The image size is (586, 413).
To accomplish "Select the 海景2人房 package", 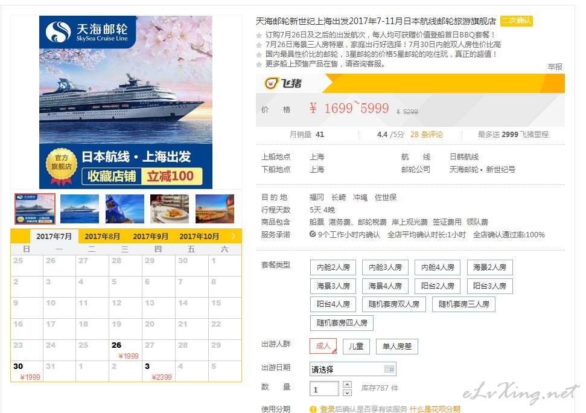I will click(x=489, y=267).
